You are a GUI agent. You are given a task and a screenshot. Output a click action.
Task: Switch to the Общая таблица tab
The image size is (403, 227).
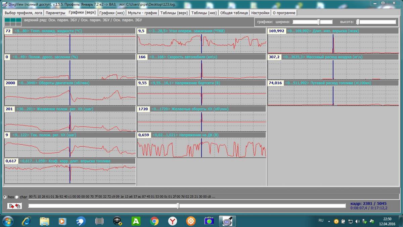click(x=234, y=13)
